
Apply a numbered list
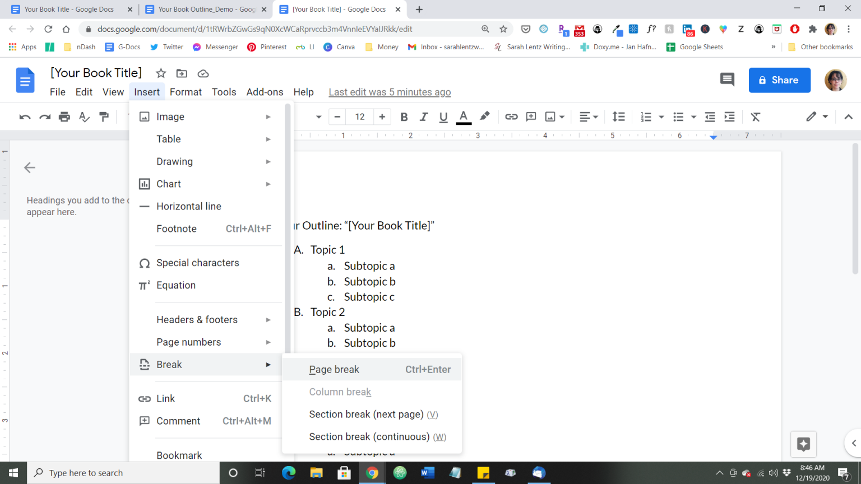(x=646, y=117)
